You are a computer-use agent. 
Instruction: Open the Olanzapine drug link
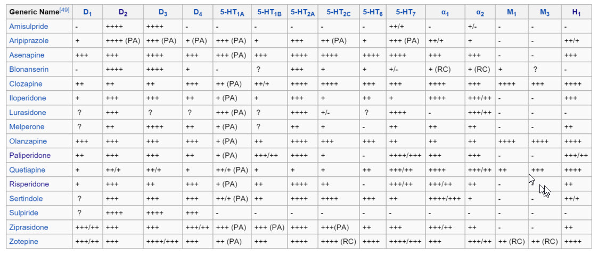(28, 141)
